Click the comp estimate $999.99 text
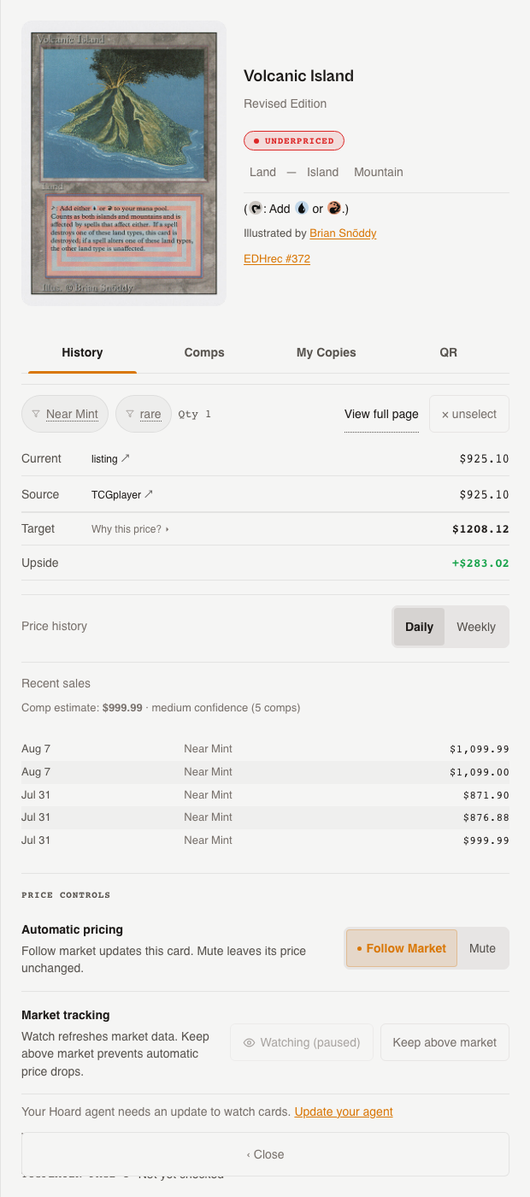530x1197 pixels. pos(122,708)
